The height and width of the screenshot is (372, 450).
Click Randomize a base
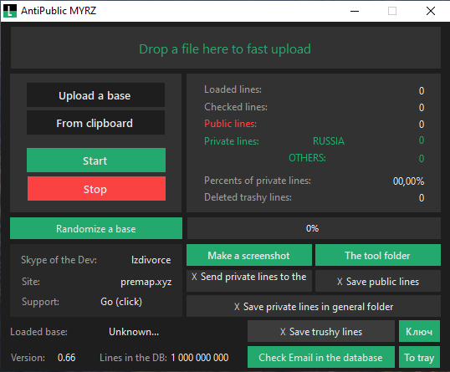tap(96, 228)
